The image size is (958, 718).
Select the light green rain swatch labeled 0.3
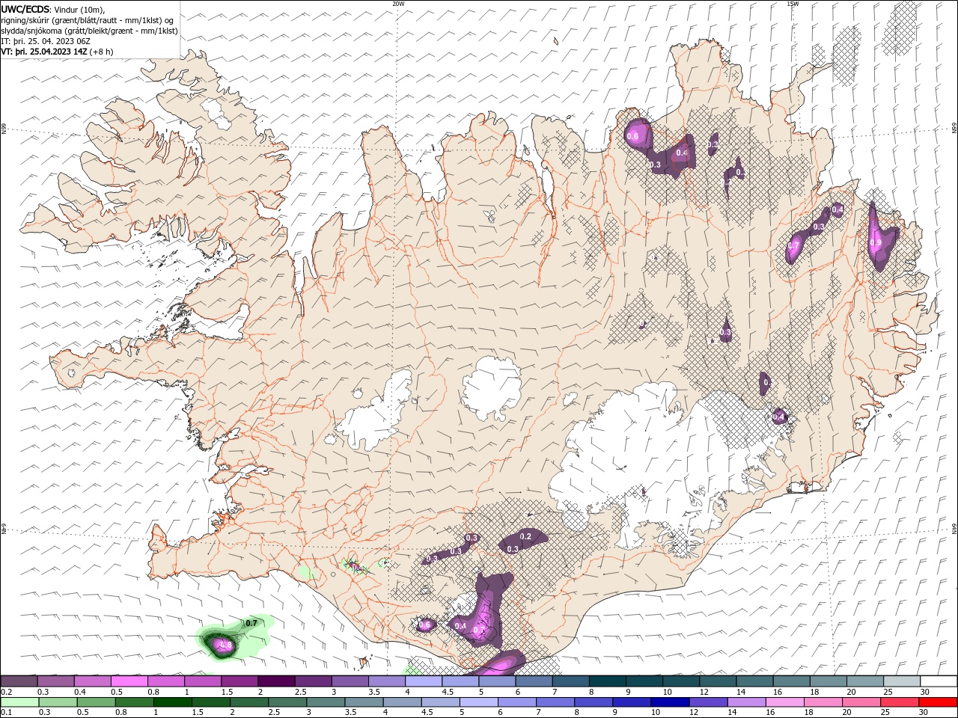58,702
